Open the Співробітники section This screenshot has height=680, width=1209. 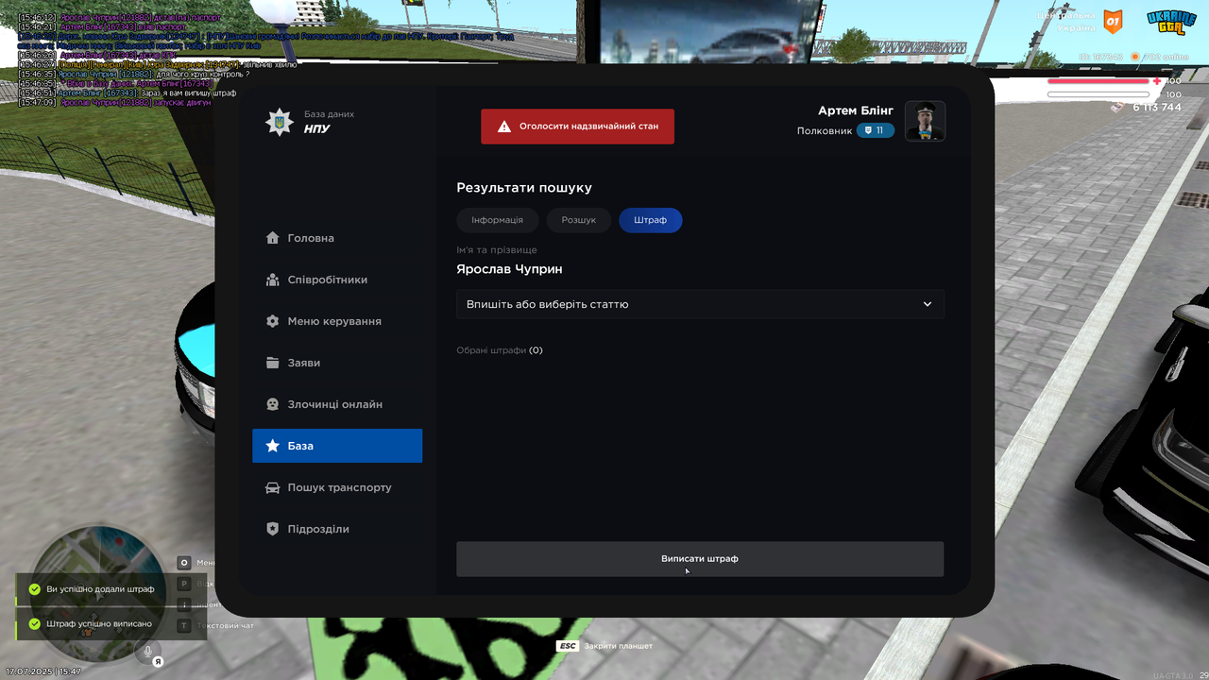(x=337, y=280)
